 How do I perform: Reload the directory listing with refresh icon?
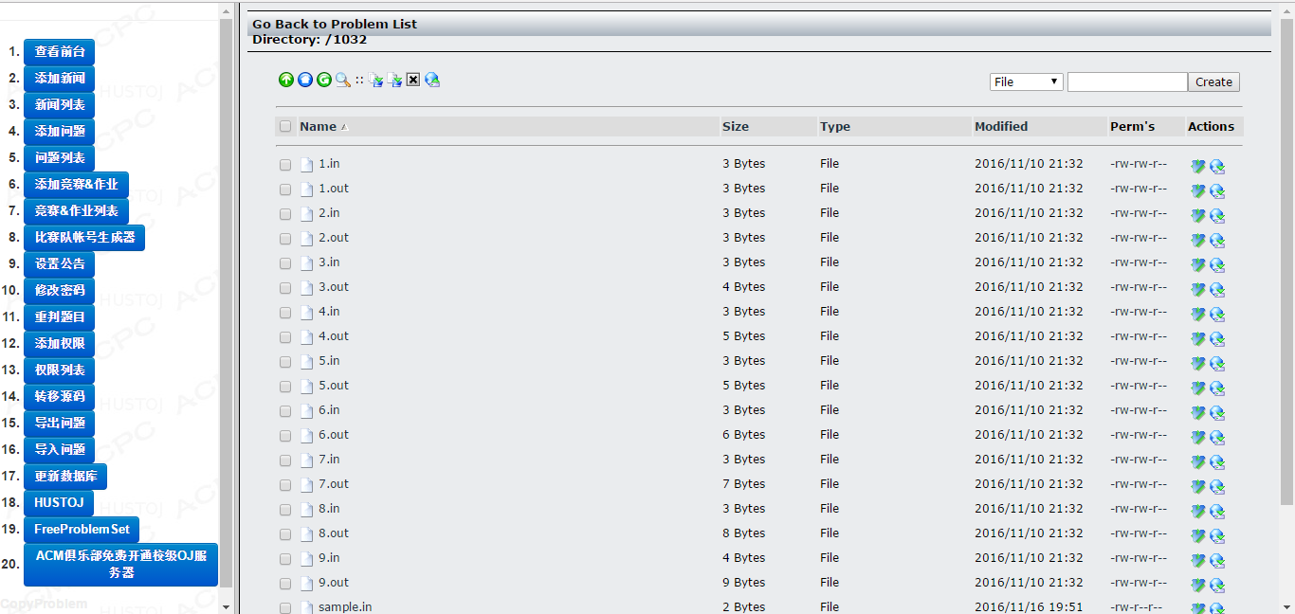tap(324, 81)
